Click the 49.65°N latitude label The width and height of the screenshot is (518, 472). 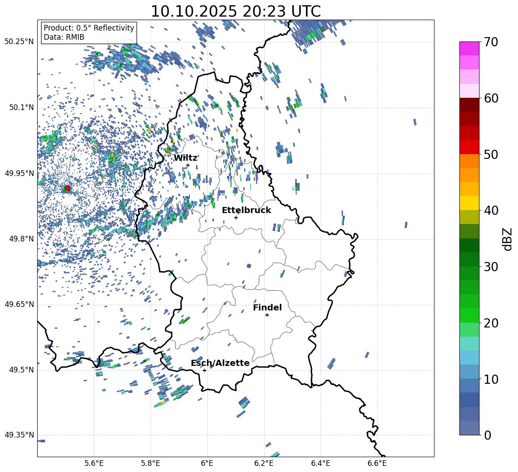click(19, 304)
